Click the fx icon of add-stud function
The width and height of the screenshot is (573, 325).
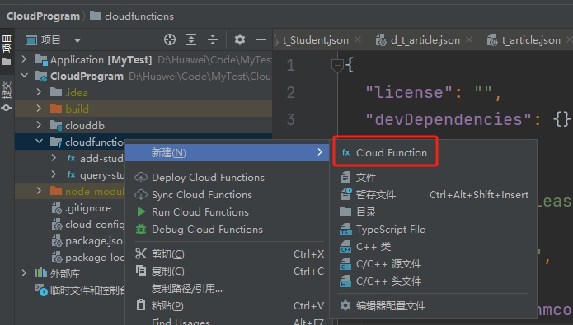pos(71,158)
